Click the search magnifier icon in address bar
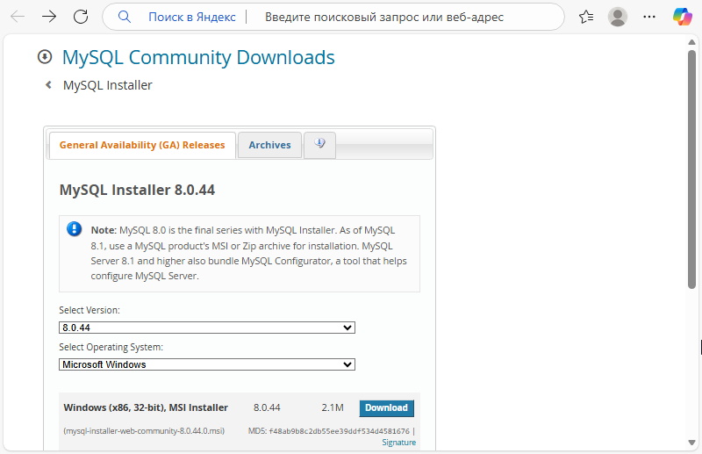The image size is (702, 454). 124,17
